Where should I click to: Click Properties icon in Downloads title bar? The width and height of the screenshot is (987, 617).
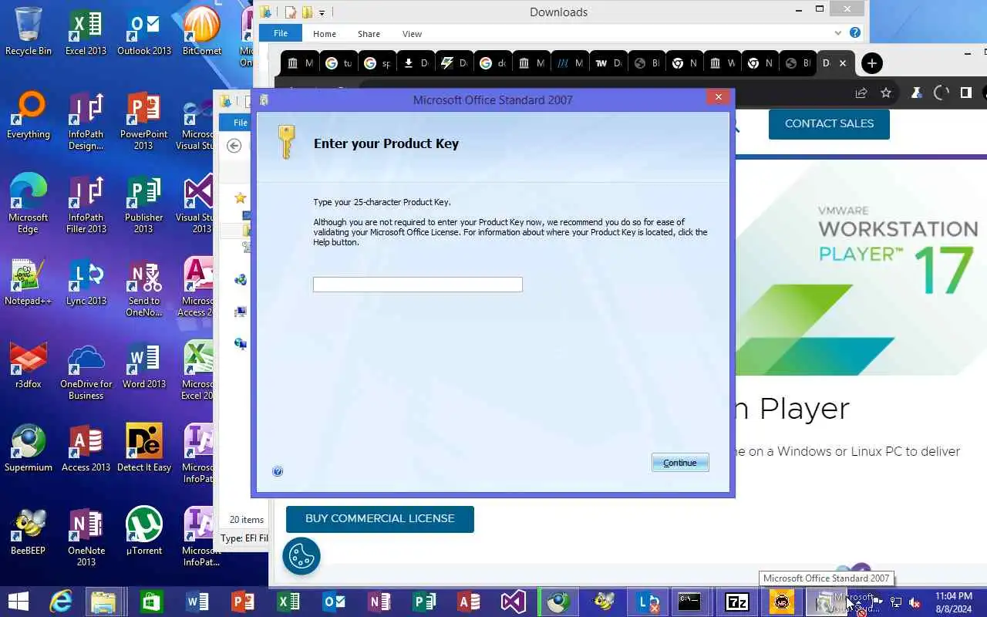[x=291, y=12]
